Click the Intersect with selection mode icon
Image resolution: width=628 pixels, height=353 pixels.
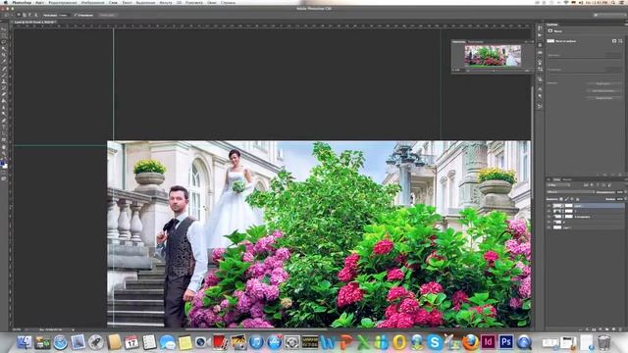click(x=35, y=15)
